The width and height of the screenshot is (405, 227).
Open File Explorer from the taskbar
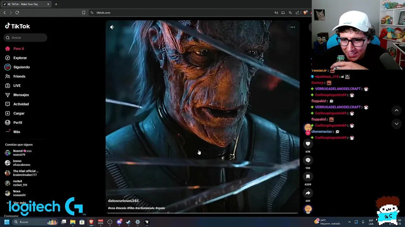(73, 222)
